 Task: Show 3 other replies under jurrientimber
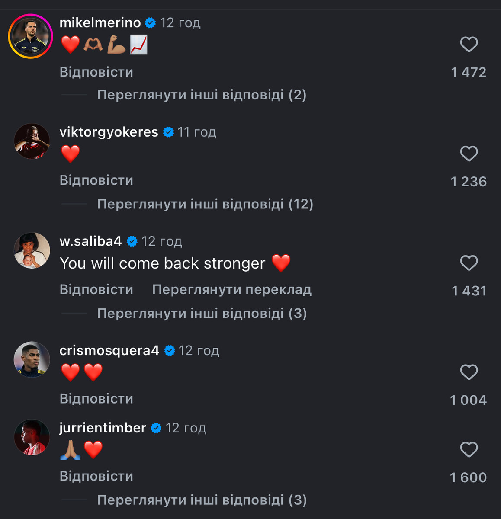[202, 500]
